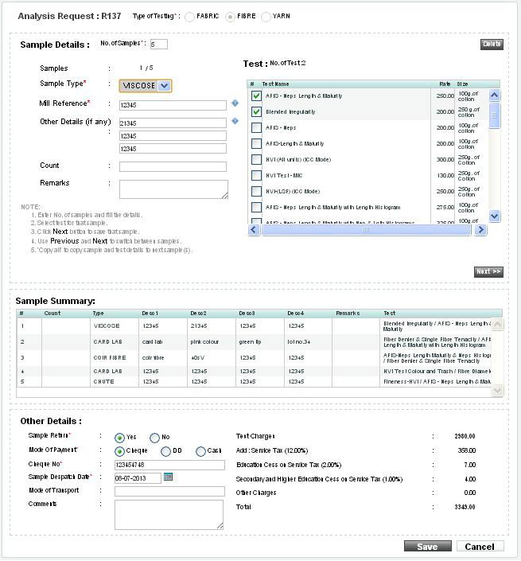Select the COIR FIBRE row in Sample Summary

254,358
